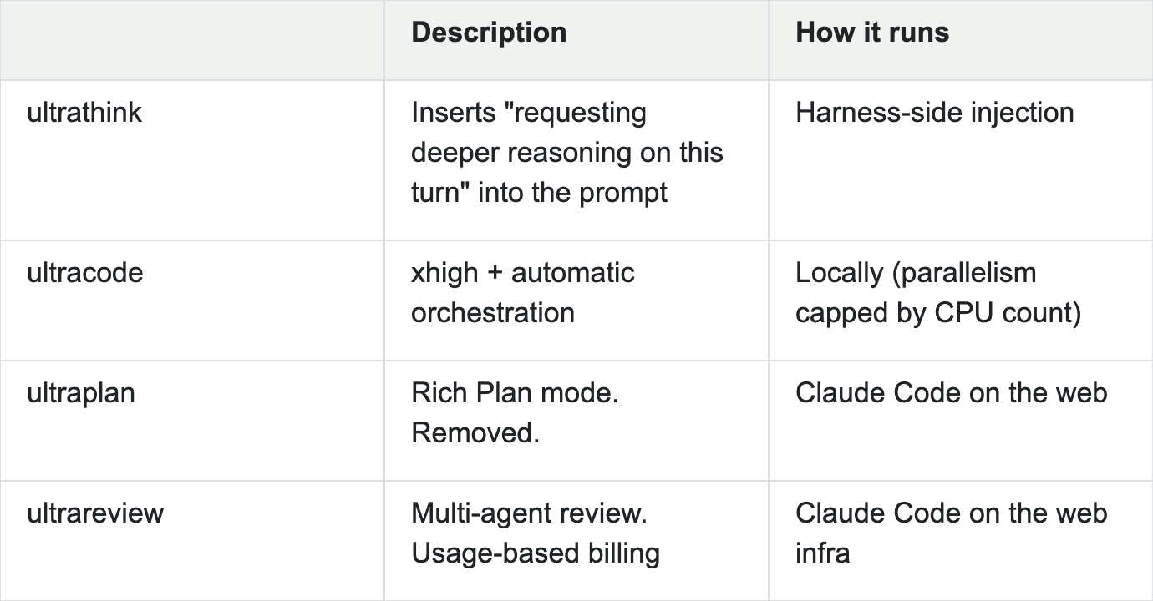Select the ultraplan row label
The image size is (1153, 601).
(x=81, y=393)
